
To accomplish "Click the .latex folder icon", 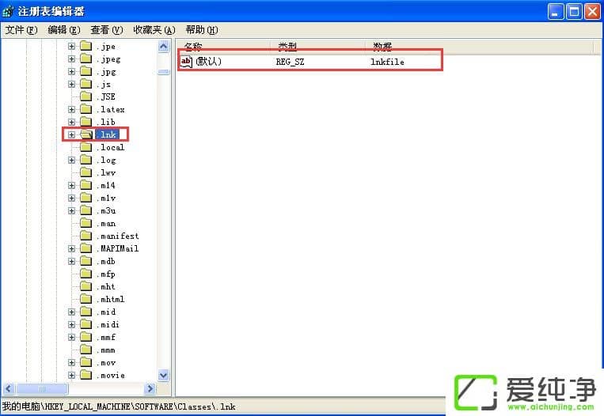I will click(86, 109).
